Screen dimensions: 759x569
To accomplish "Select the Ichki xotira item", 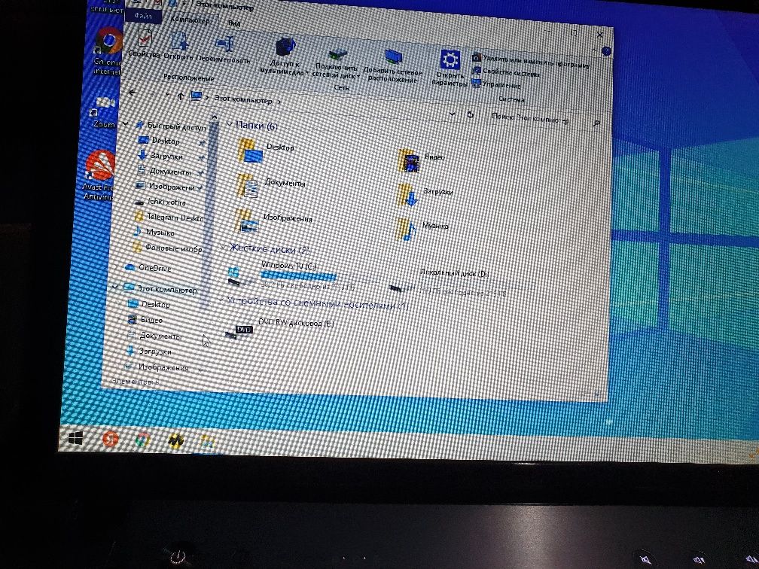I will coord(166,202).
